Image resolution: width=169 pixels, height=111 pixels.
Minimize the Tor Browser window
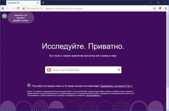[151, 3]
